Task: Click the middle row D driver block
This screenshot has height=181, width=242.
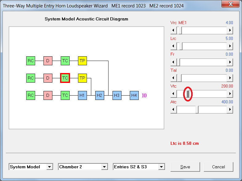Action: (x=48, y=78)
